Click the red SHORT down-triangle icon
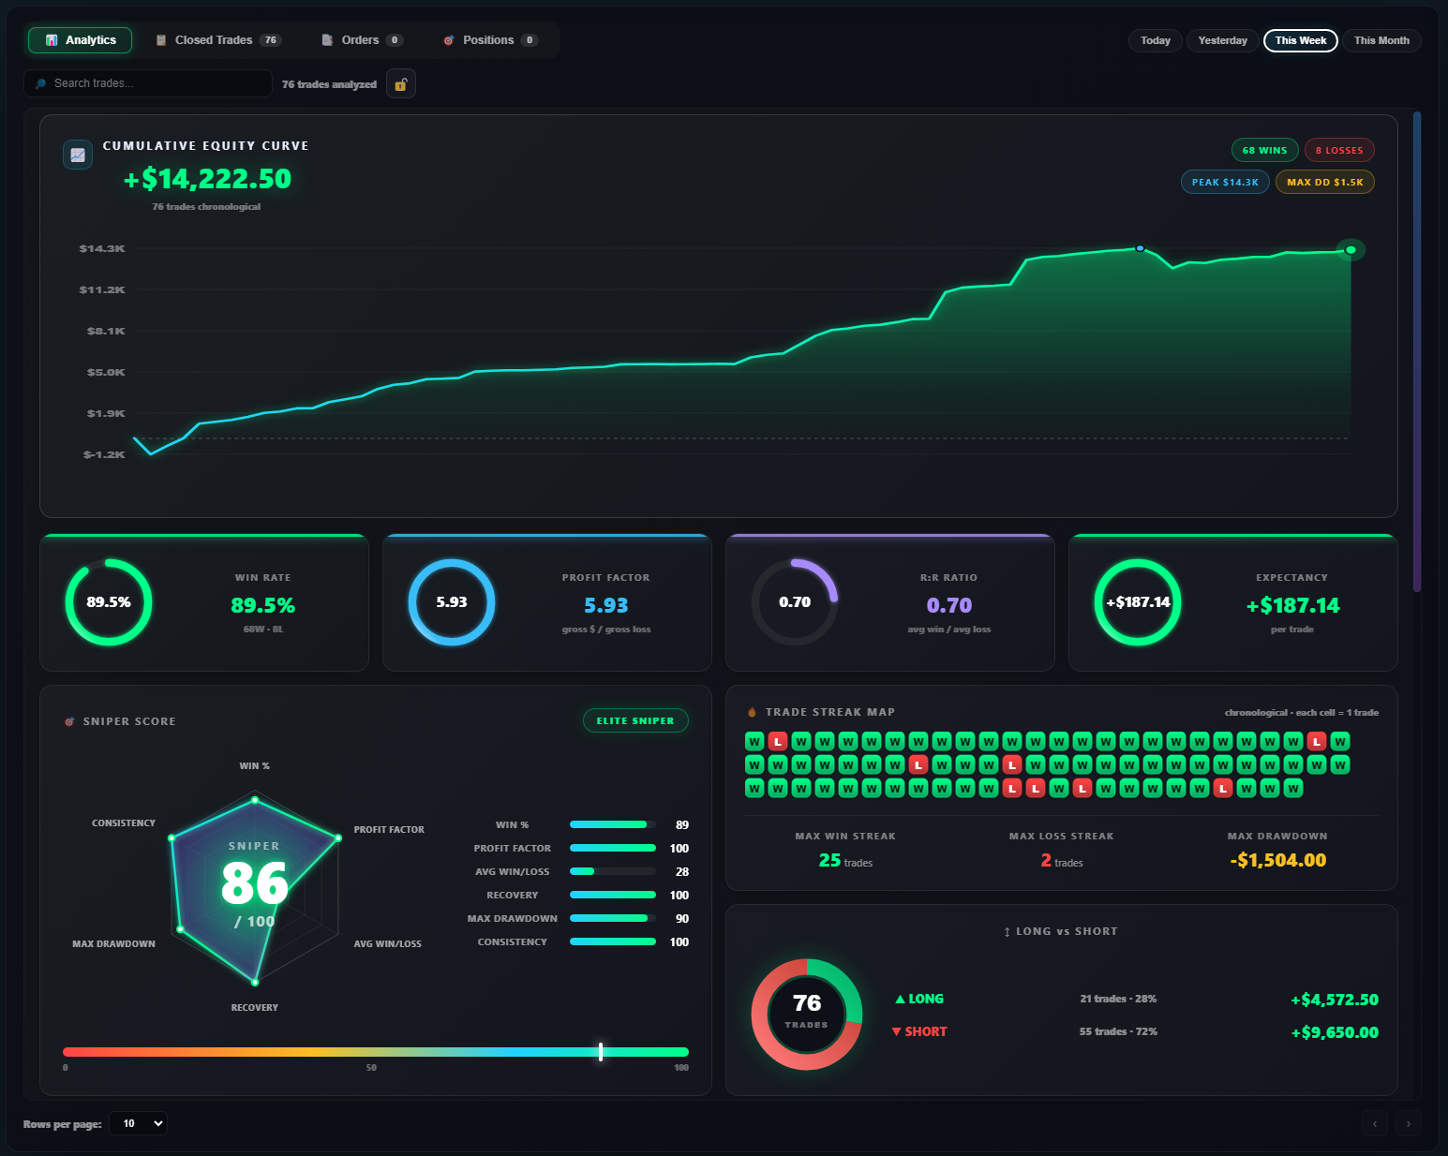 (897, 1031)
